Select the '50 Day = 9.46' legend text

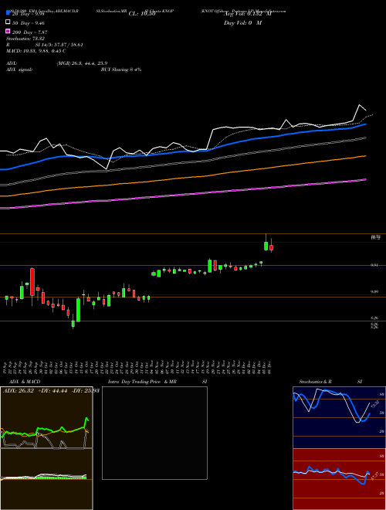[28, 22]
